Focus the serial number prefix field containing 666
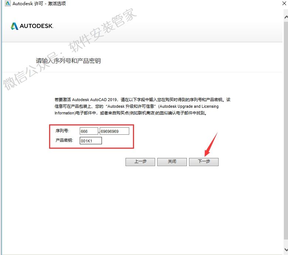 [x=89, y=131]
